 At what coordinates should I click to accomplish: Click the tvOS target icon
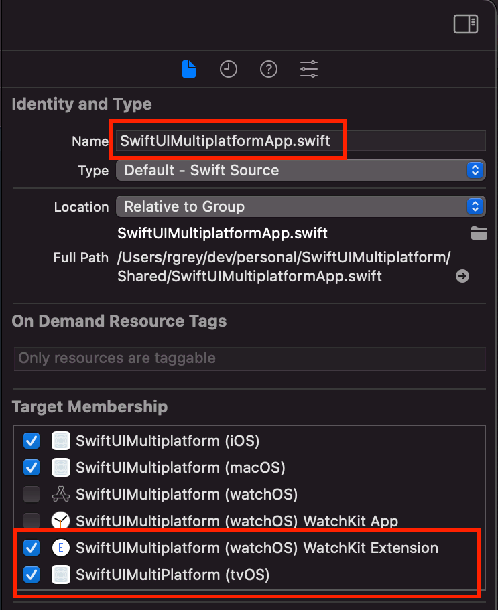(61, 575)
